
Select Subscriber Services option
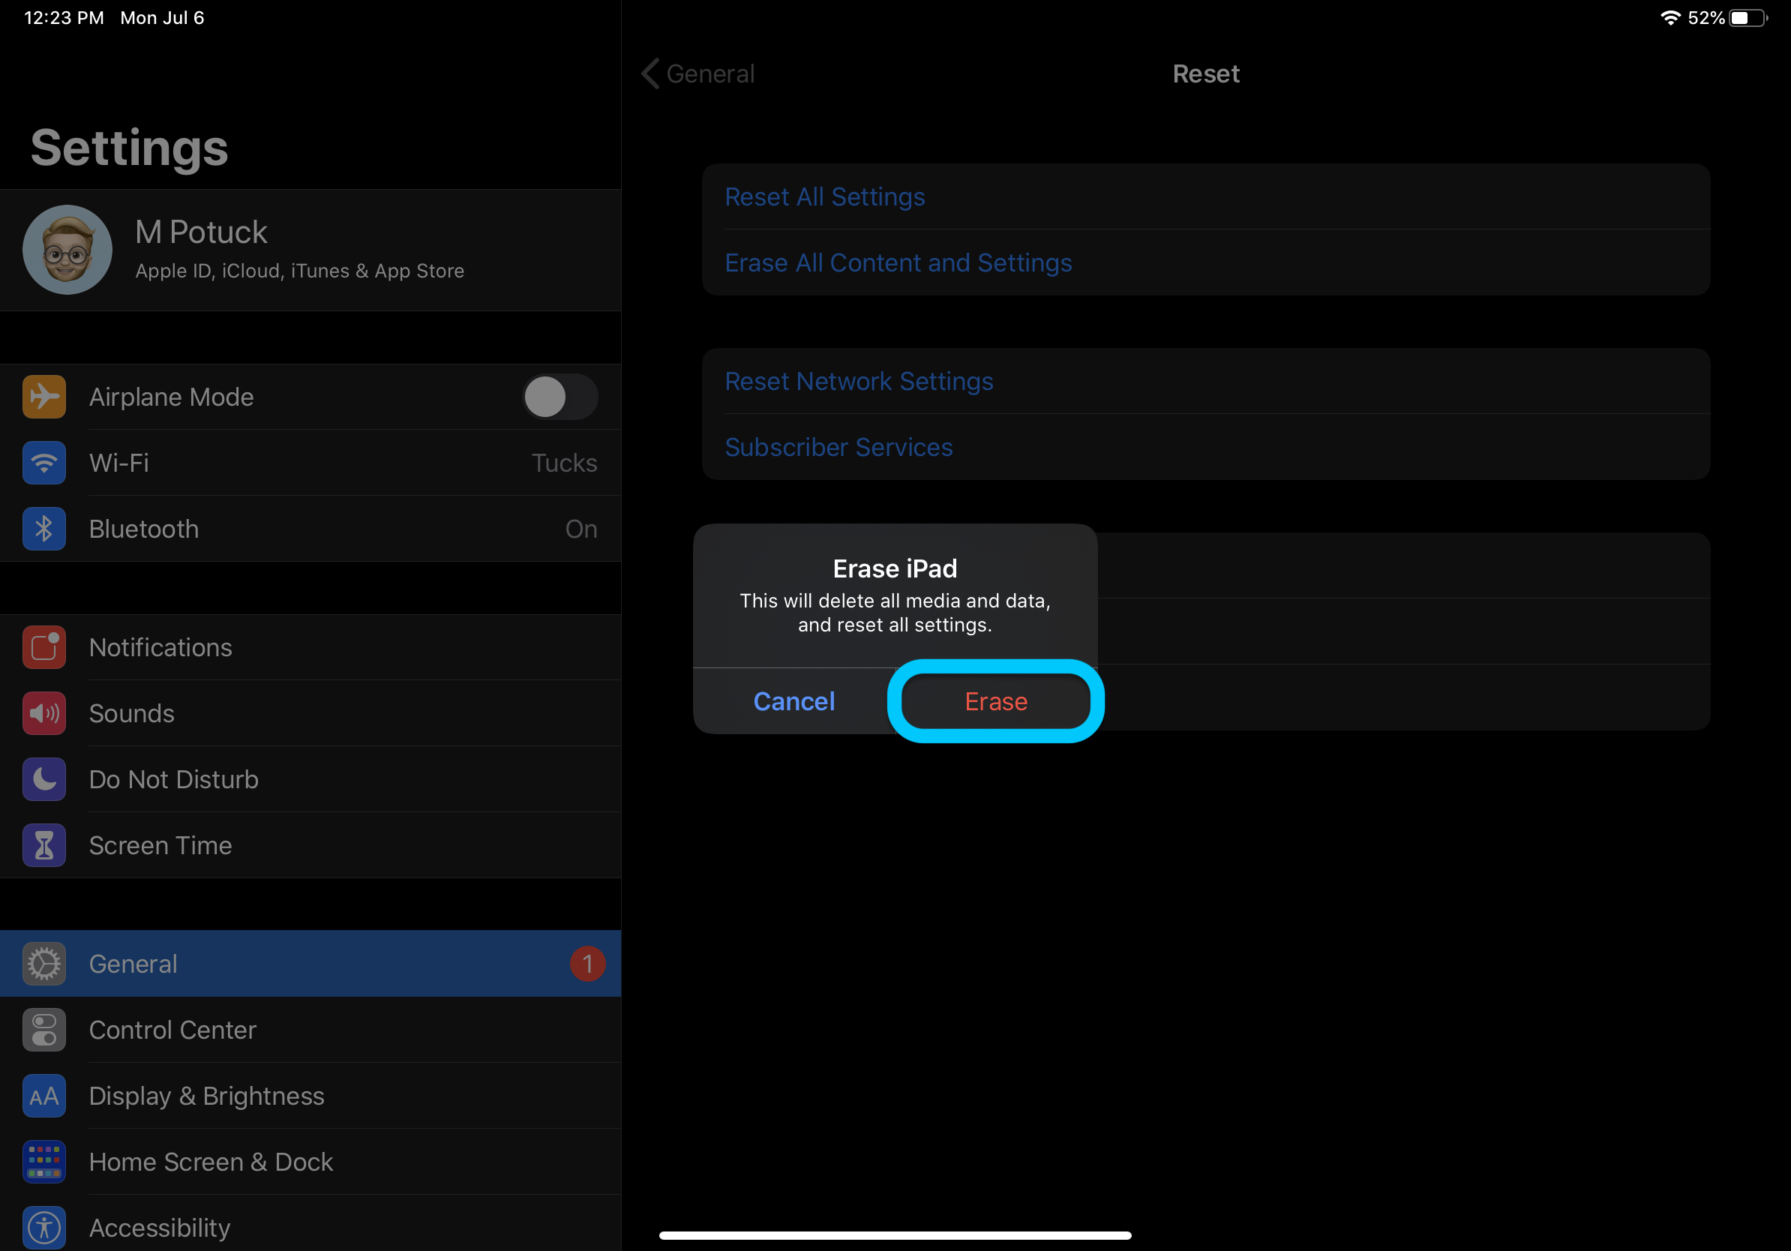838,445
